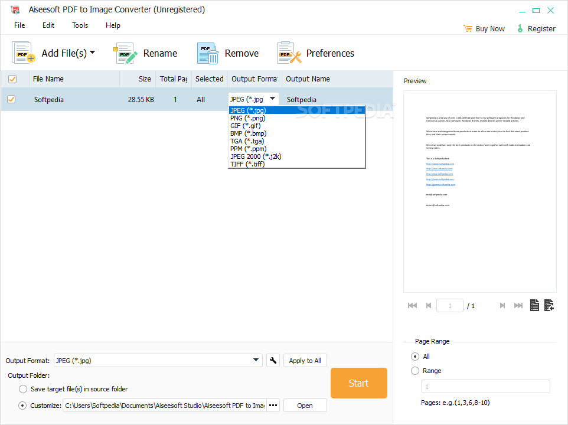Click the page Range input field
Screen dimensions: 568x425
pos(486,386)
